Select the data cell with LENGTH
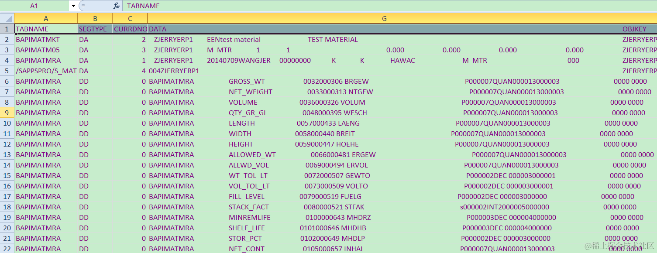Image resolution: width=657 pixels, height=253 pixels. coord(384,123)
